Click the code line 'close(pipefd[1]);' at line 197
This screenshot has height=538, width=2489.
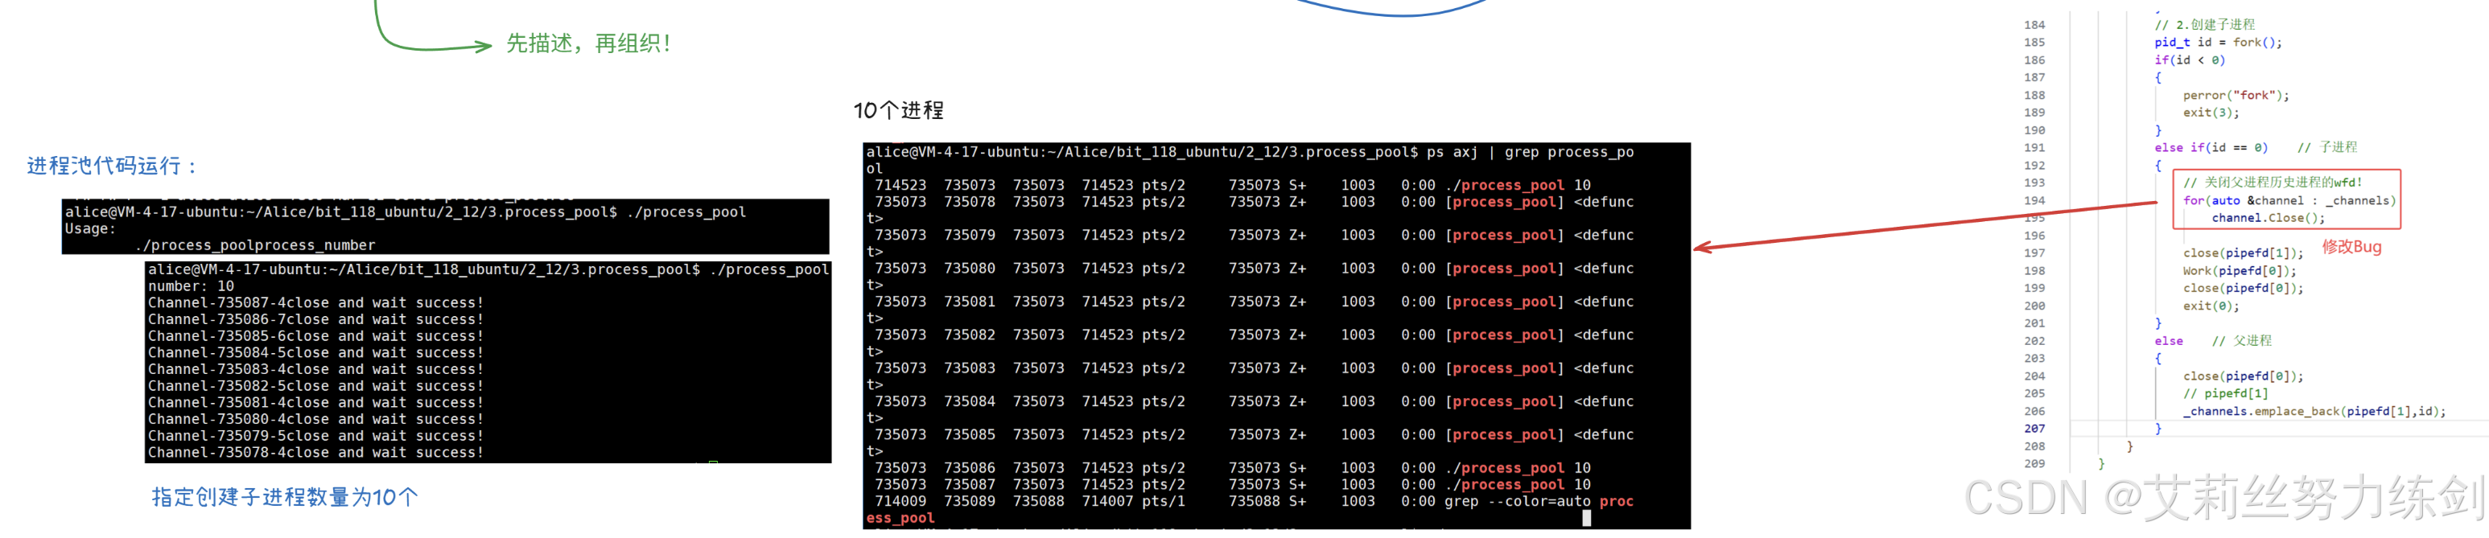[x=2243, y=253]
